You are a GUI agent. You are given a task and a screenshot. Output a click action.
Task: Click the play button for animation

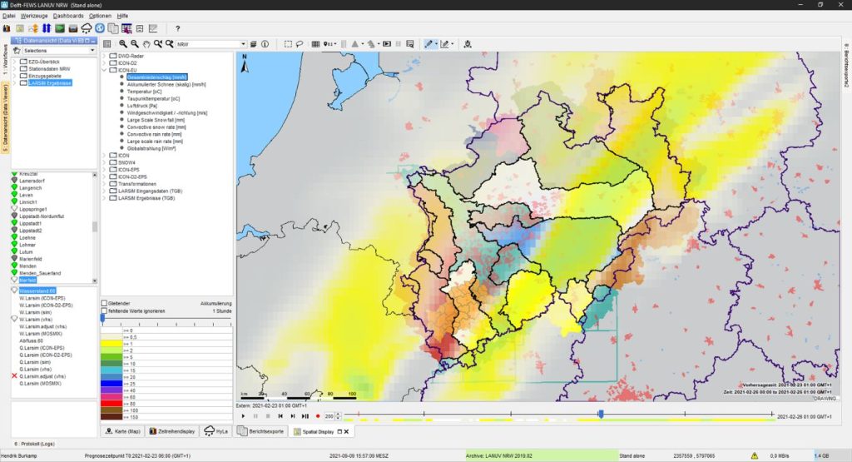(x=243, y=415)
